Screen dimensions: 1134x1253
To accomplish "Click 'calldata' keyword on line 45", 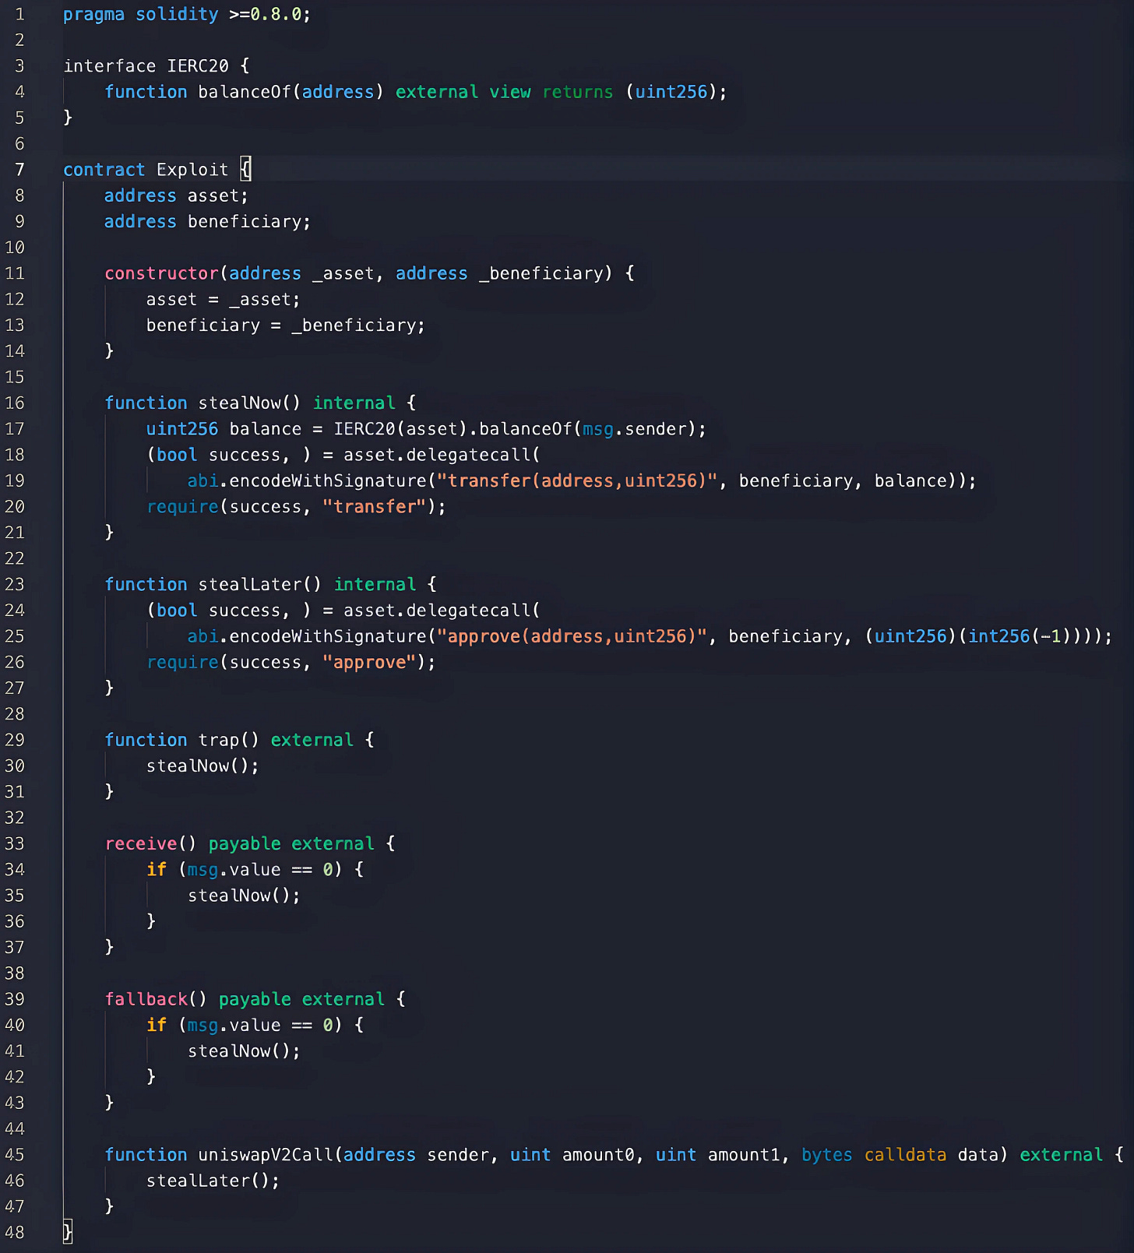I will (905, 1155).
